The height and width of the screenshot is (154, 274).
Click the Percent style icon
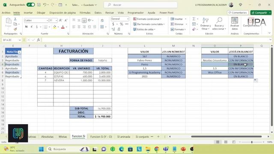(x=122, y=24)
